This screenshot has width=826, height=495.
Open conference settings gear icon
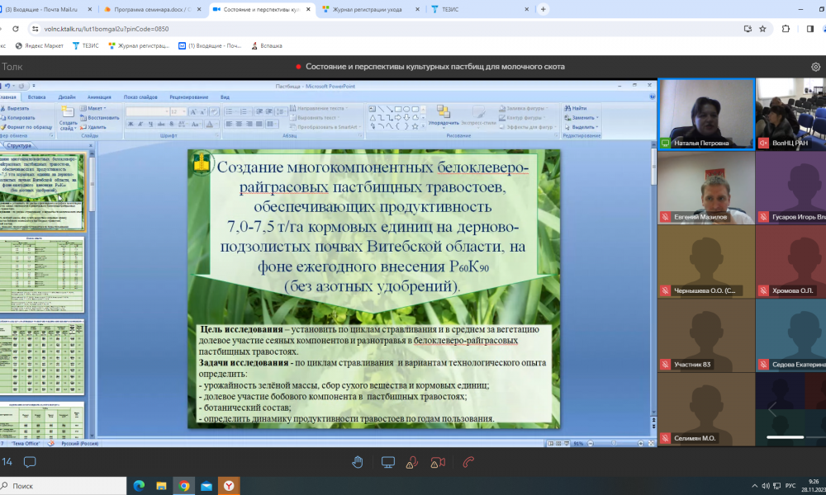[816, 67]
